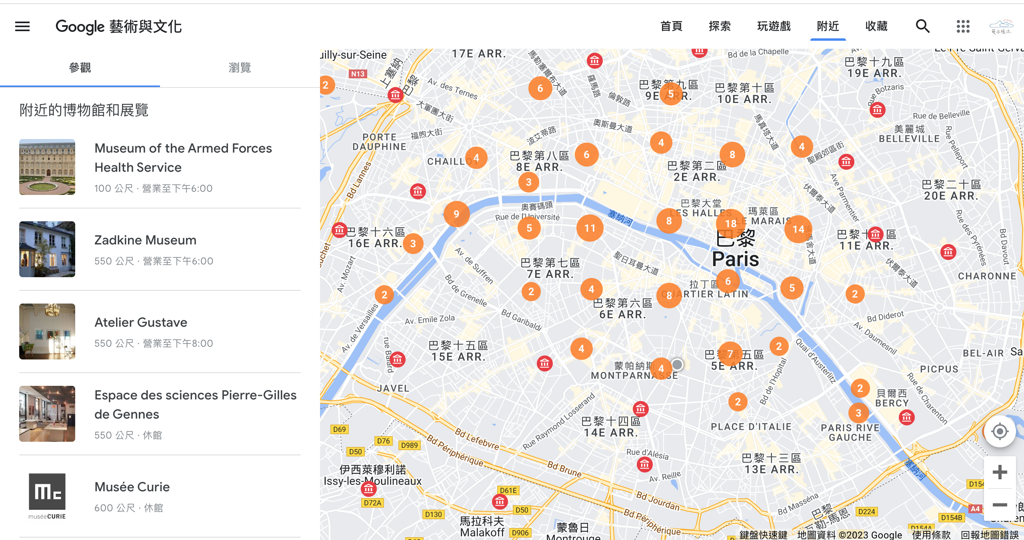Click the my-location target button
Image resolution: width=1024 pixels, height=540 pixels.
pos(1000,431)
